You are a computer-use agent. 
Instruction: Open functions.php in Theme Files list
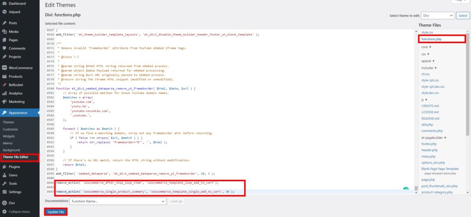click(431, 39)
